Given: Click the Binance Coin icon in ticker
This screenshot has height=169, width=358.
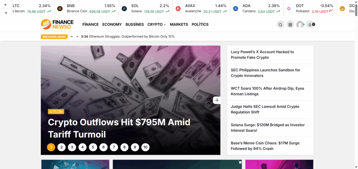Looking at the screenshot, I should pos(60,8).
